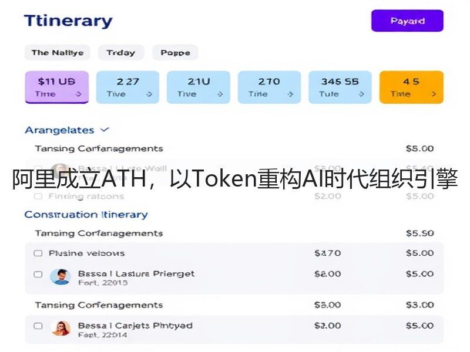
Task: Click avatar of Bessa I Carjets Phtyad
Action: pos(61,328)
